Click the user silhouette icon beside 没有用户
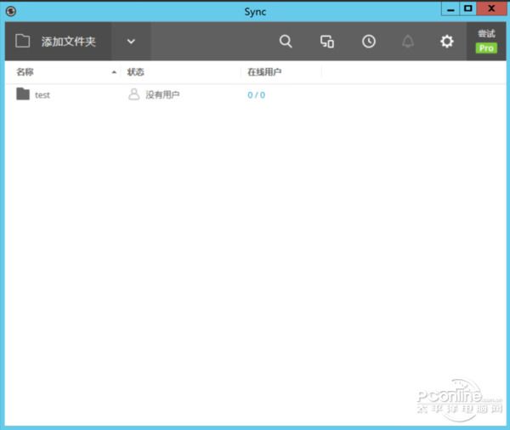Viewport: 510px width, 430px height. tap(133, 94)
